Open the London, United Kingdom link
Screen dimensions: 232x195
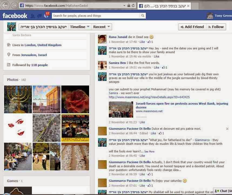click(43, 45)
